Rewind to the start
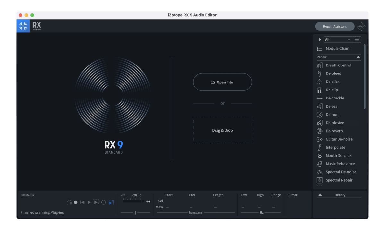 click(82, 202)
